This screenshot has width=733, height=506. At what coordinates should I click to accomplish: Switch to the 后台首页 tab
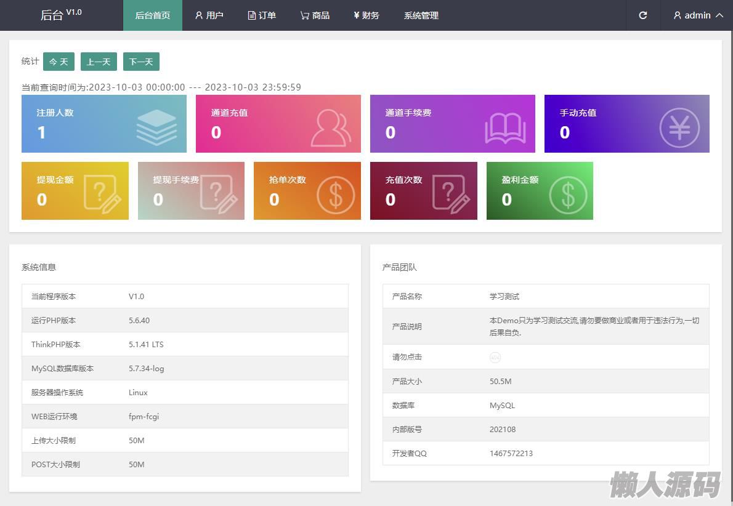click(x=153, y=15)
